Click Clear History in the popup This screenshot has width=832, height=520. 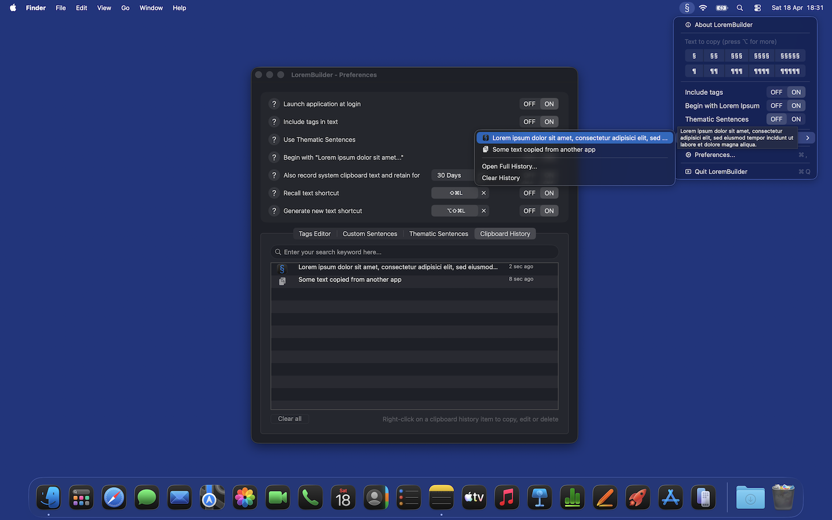tap(500, 178)
